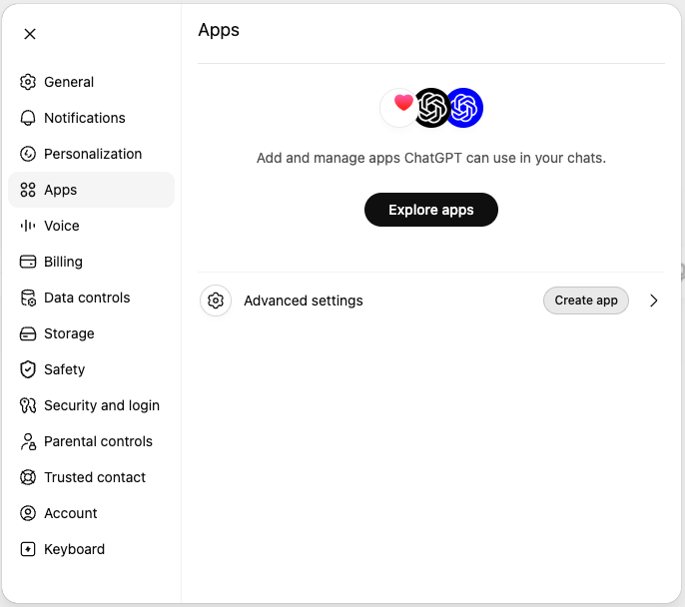Show the Storage settings
The height and width of the screenshot is (607, 685).
(x=91, y=333)
